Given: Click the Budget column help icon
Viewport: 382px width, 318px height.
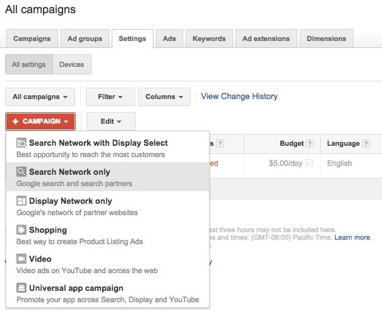Looking at the screenshot, I should 310,144.
